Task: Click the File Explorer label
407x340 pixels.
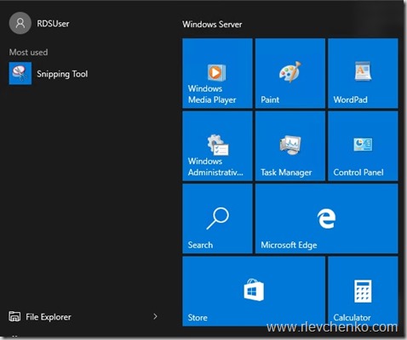Action: coord(49,317)
